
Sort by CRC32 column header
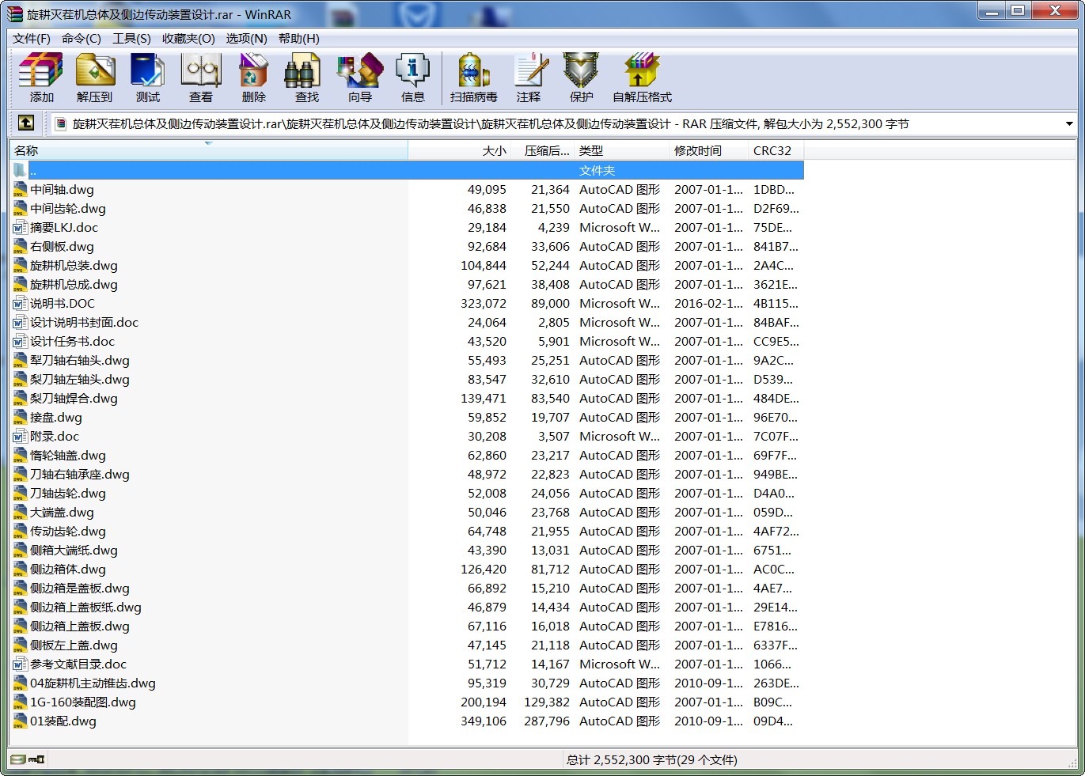point(776,150)
